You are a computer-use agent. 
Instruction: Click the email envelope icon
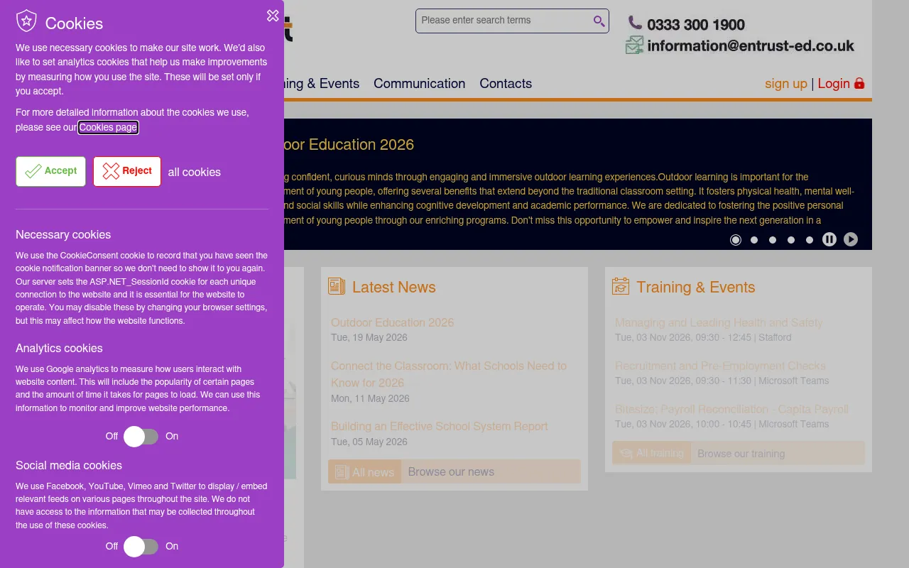click(634, 45)
